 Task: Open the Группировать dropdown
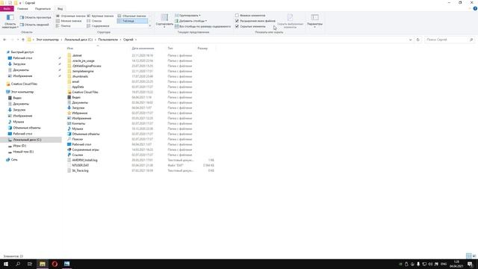point(187,15)
